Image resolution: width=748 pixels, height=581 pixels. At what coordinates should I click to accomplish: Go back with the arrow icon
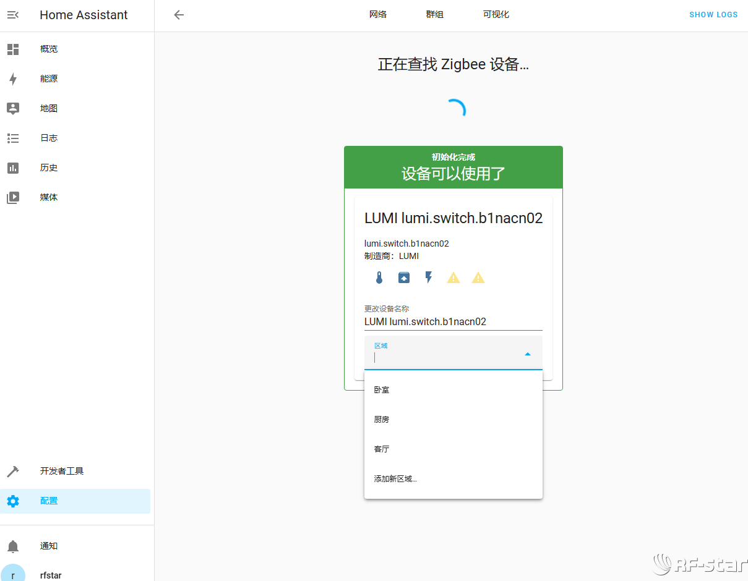coord(179,15)
